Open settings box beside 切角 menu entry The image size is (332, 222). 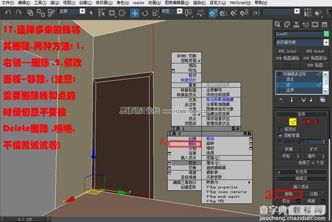169,168
